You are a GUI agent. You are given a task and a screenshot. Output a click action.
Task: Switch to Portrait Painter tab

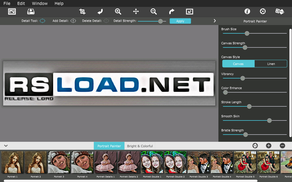(x=109, y=146)
